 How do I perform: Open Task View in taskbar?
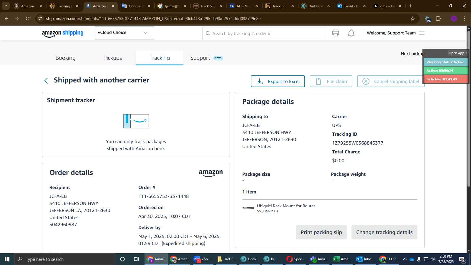(x=137, y=259)
